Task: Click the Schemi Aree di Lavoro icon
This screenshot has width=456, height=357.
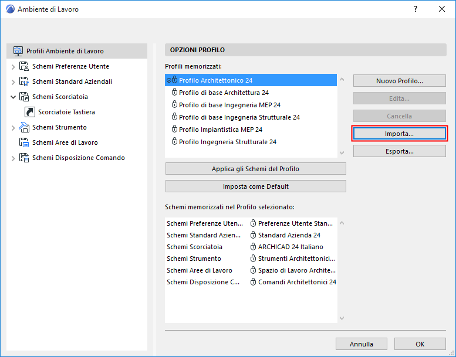Action: pyautogui.click(x=24, y=142)
